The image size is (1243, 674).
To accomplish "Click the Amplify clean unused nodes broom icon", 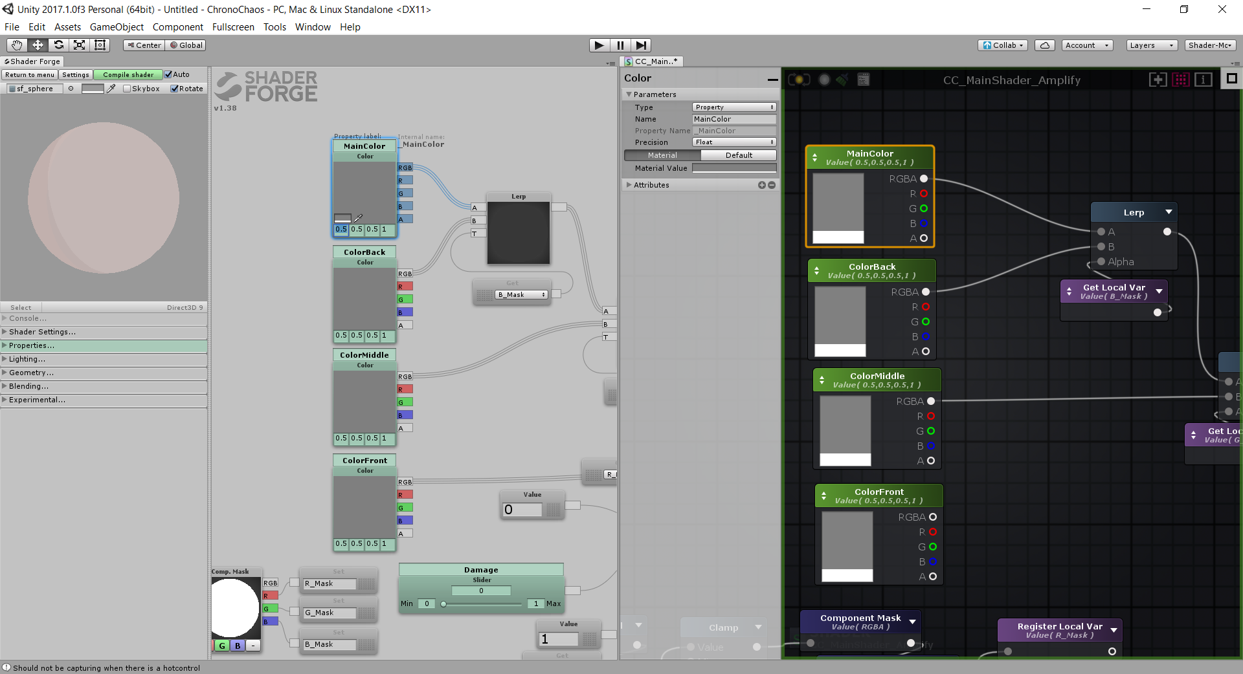I will click(842, 80).
